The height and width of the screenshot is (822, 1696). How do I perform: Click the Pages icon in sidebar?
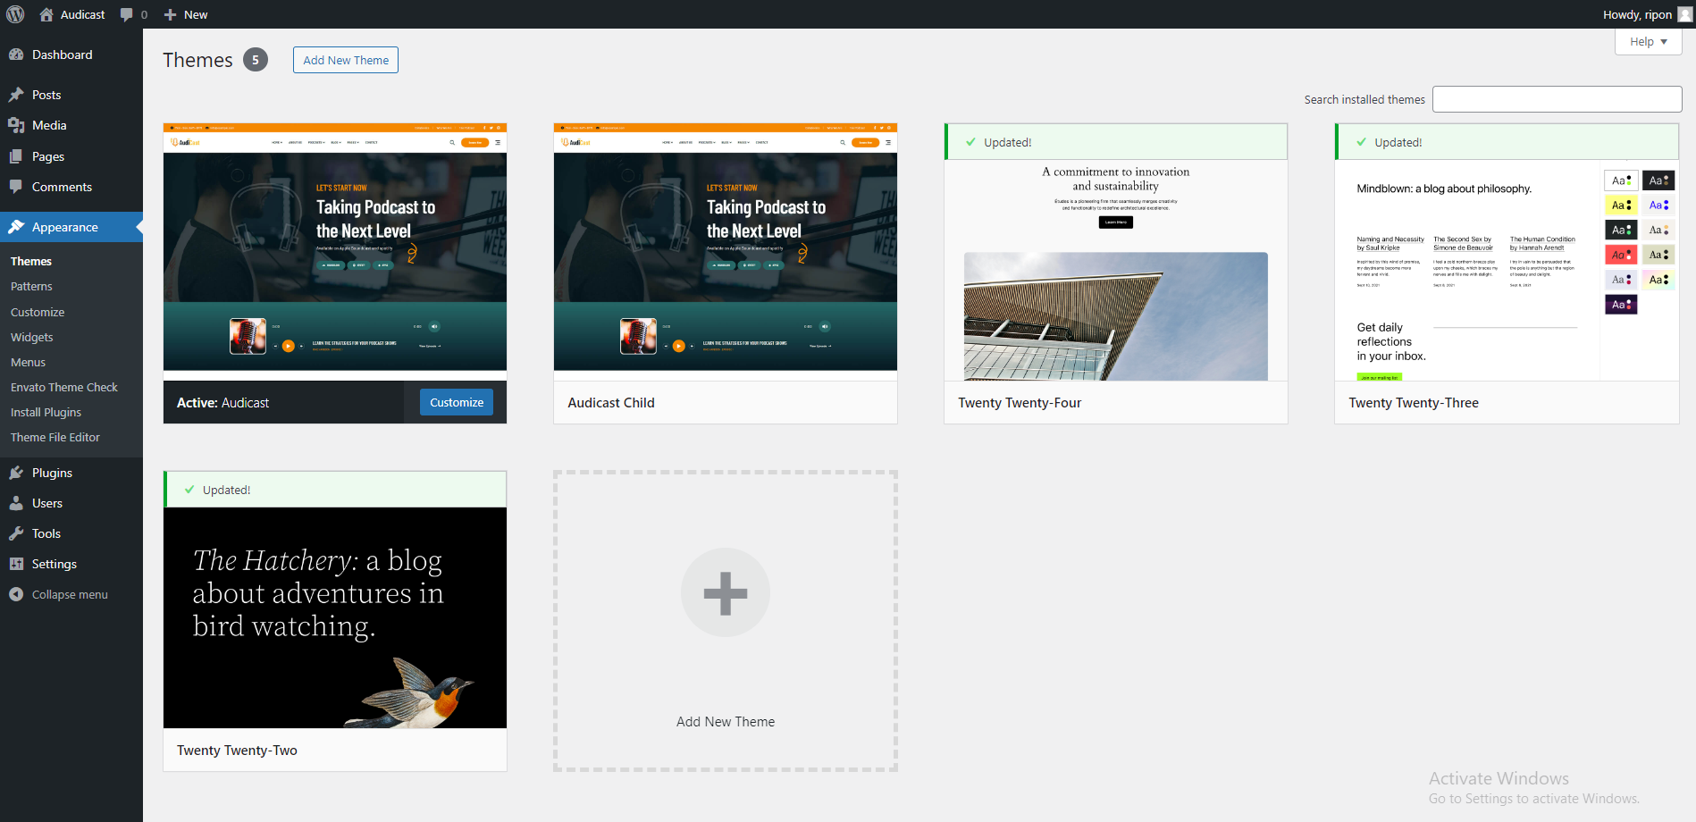pyautogui.click(x=16, y=156)
